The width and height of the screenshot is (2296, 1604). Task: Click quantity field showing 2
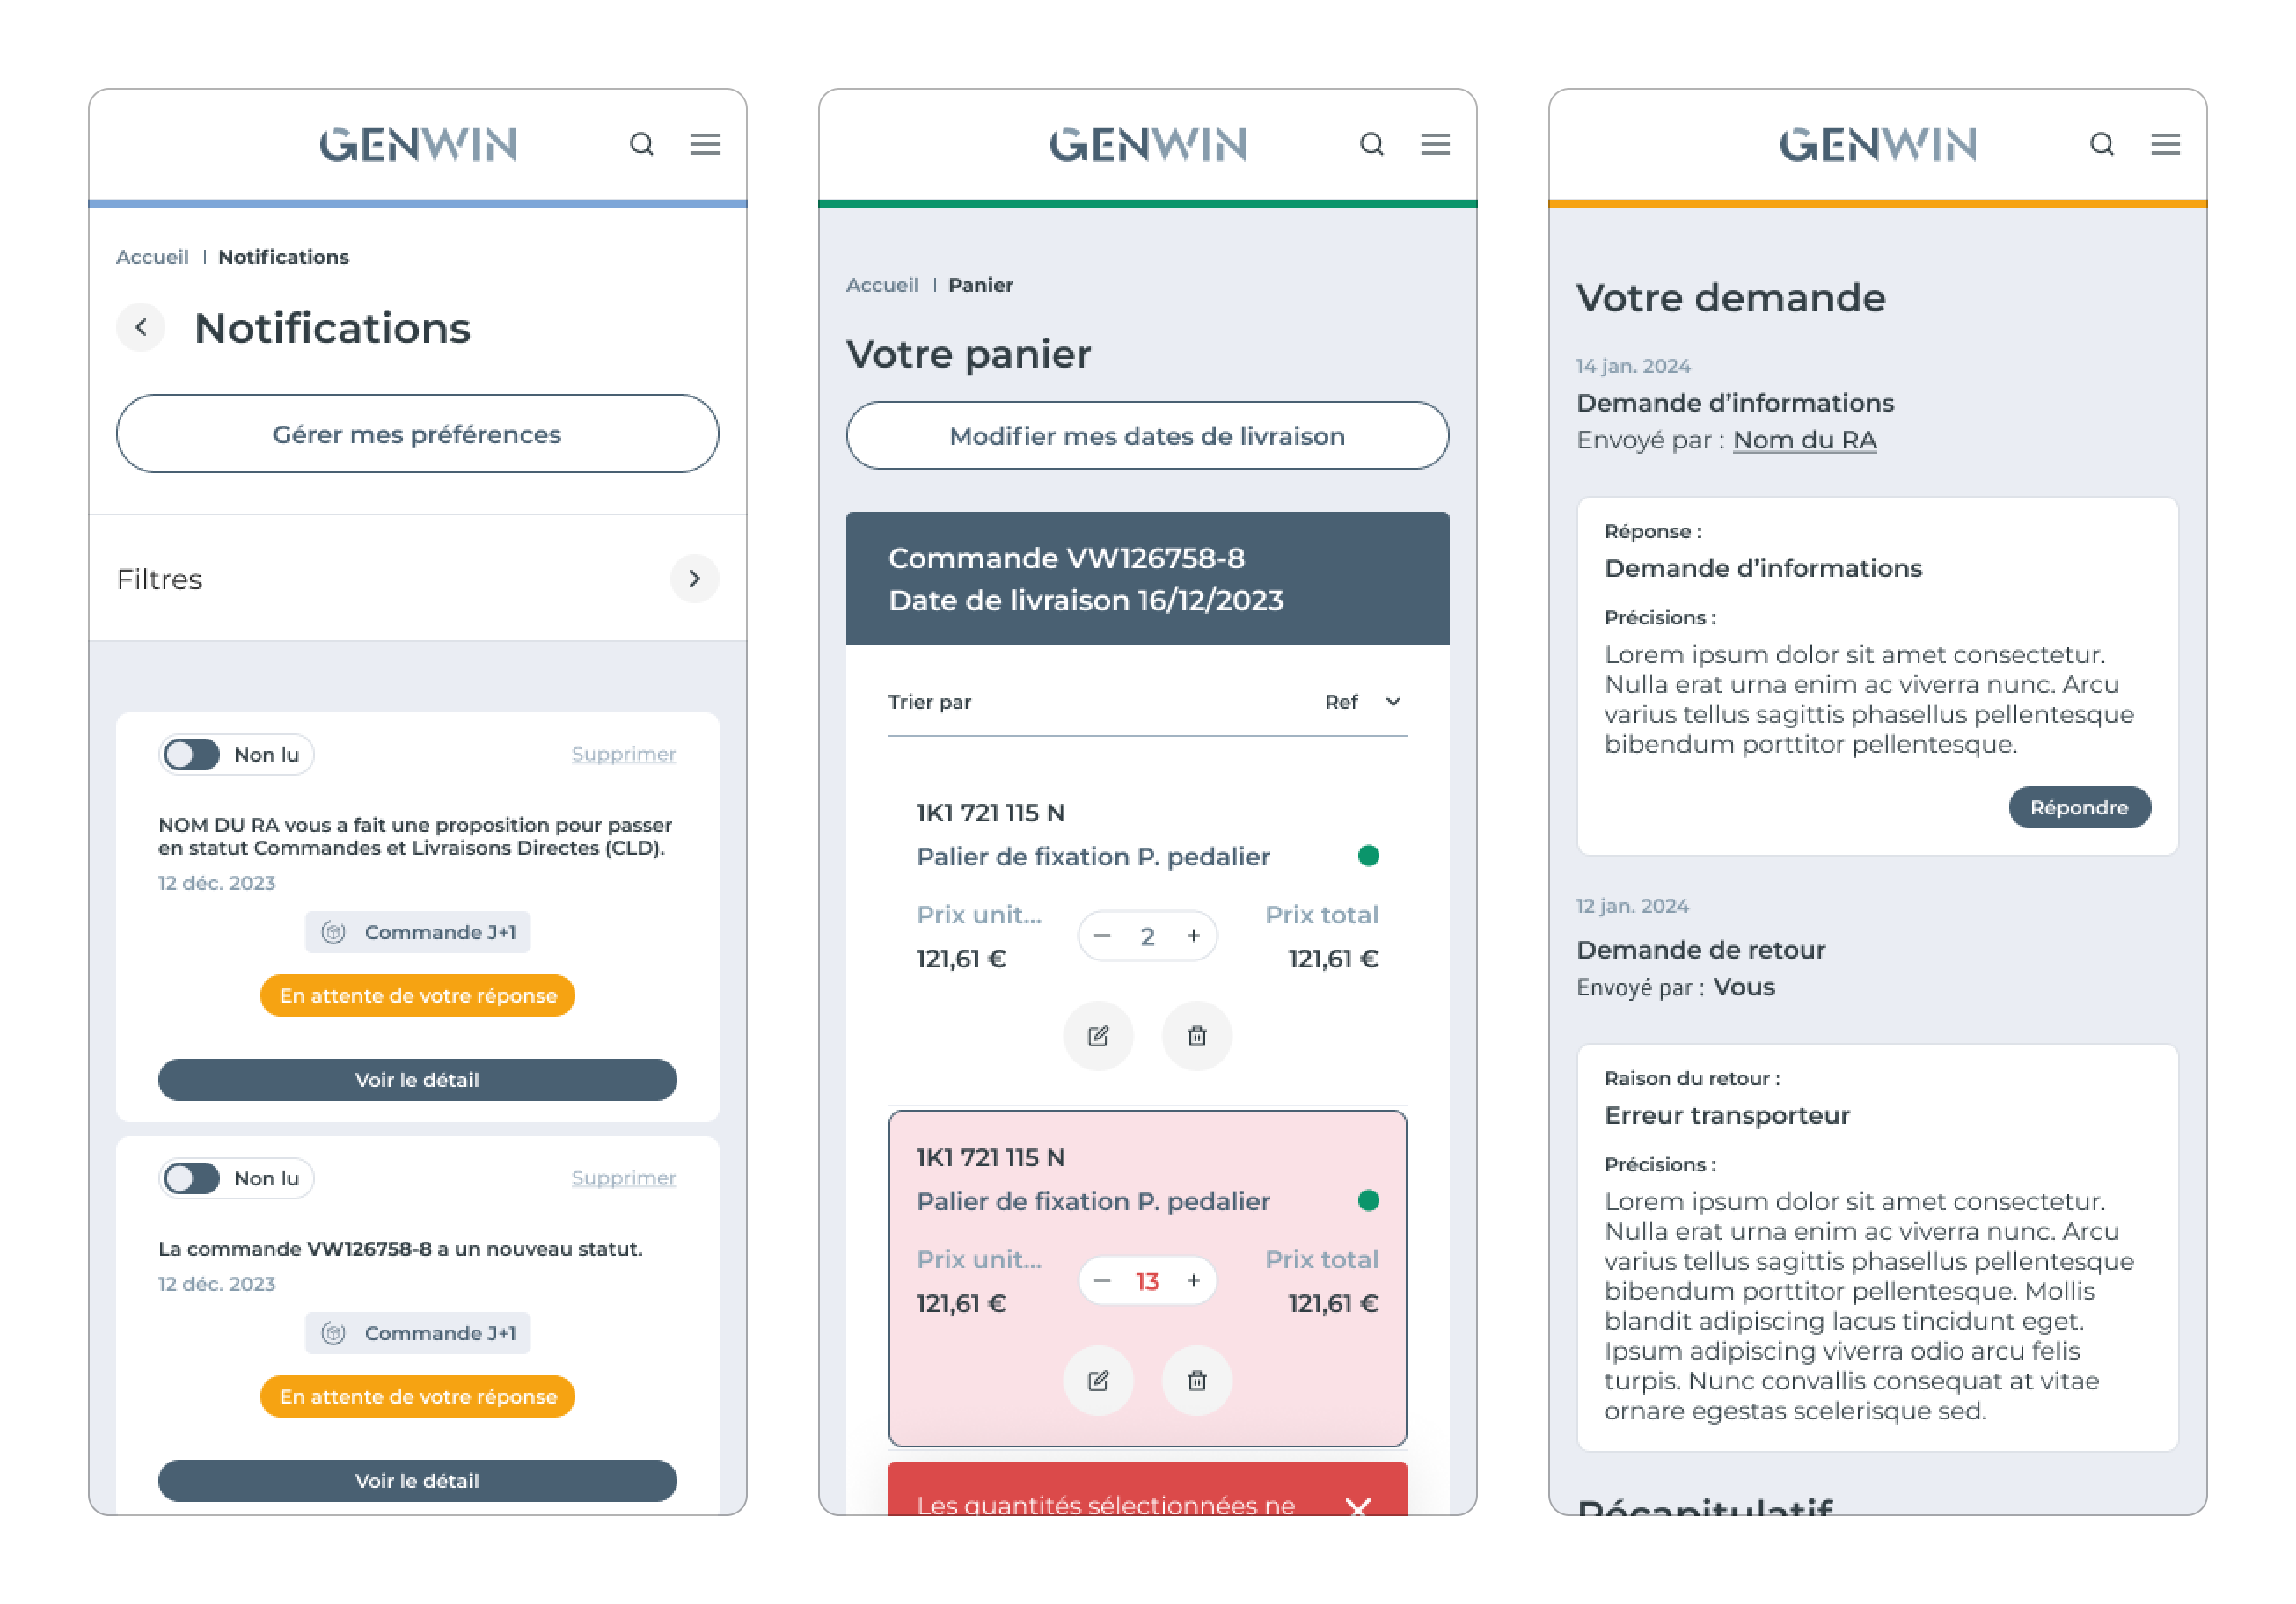click(1148, 936)
